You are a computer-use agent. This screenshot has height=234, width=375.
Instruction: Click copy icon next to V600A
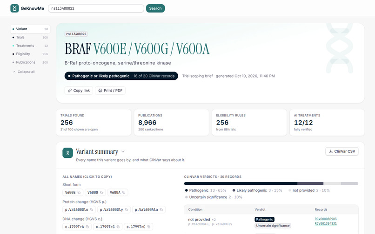pyautogui.click(x=124, y=193)
